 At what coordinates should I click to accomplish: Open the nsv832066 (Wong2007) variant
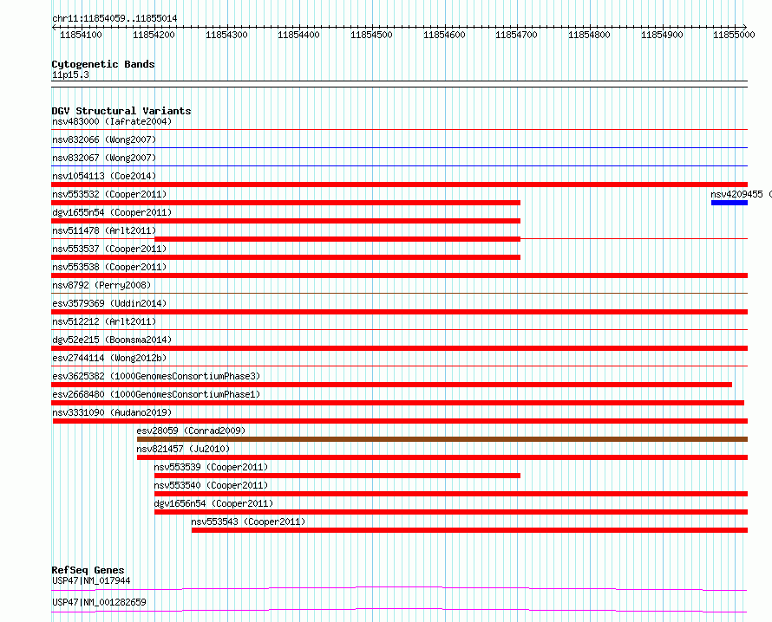point(104,139)
